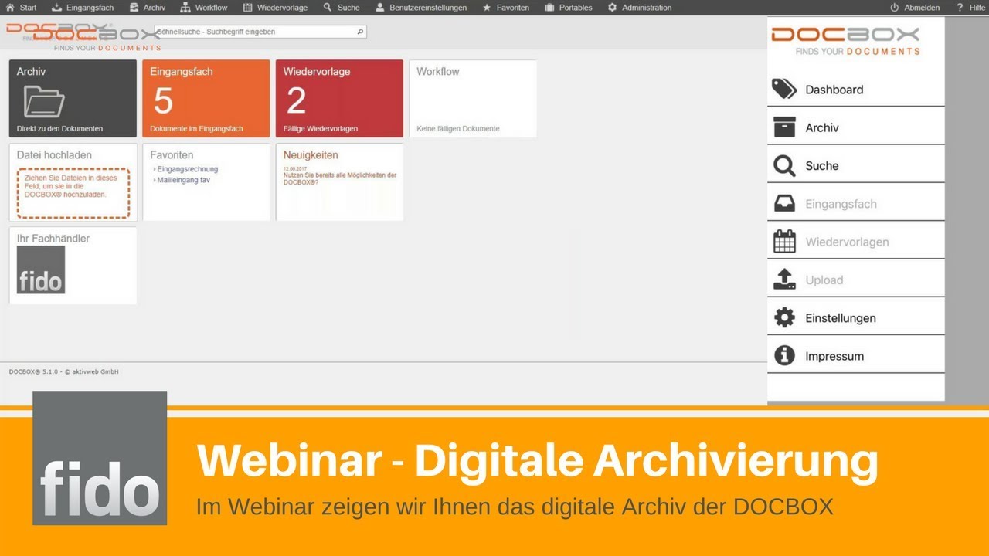Image resolution: width=989 pixels, height=556 pixels.
Task: Open Administration in top menu bar
Action: [x=640, y=7]
